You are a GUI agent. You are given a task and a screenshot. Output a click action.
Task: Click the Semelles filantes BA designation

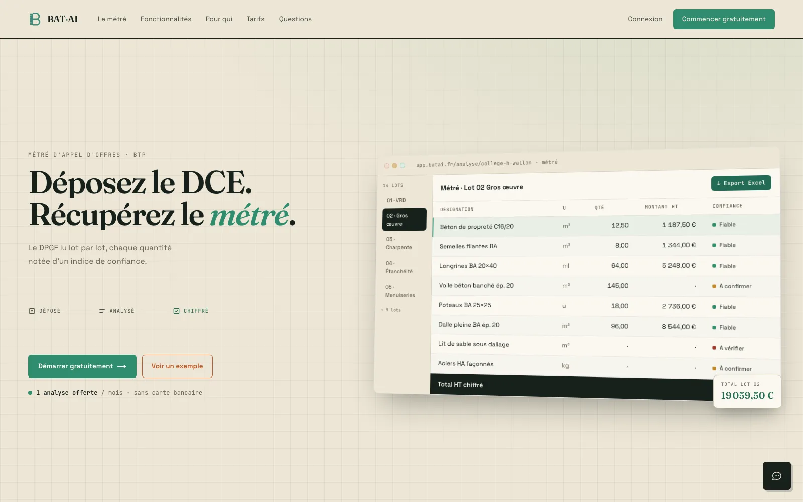pos(468,246)
